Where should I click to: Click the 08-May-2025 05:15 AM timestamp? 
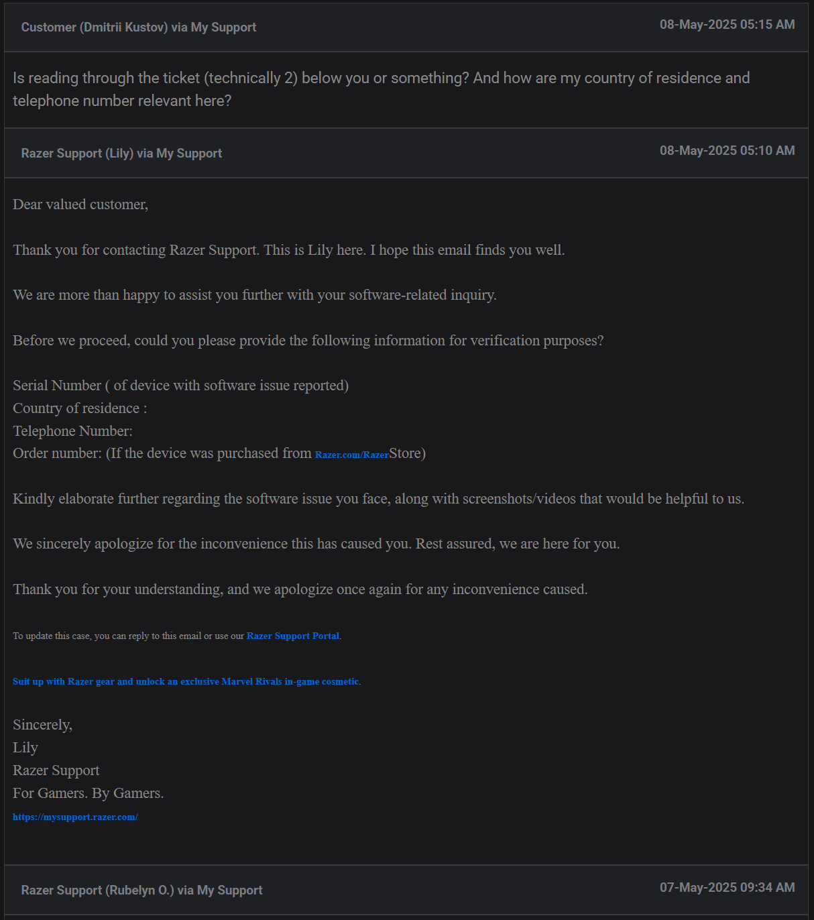(727, 25)
